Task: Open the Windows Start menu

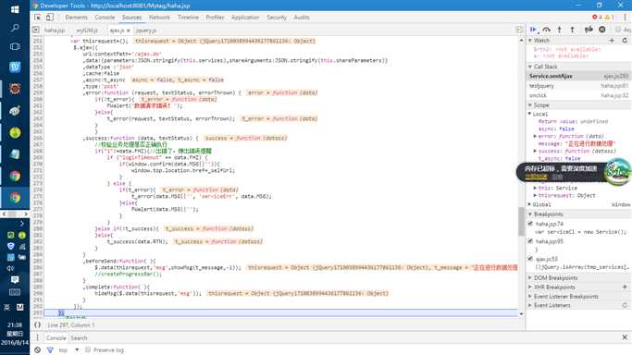Action: tap(15, 9)
